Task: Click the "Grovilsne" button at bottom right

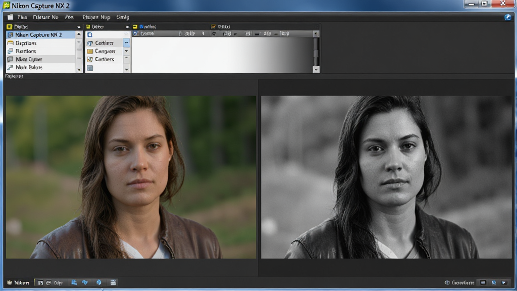Action: [x=459, y=283]
